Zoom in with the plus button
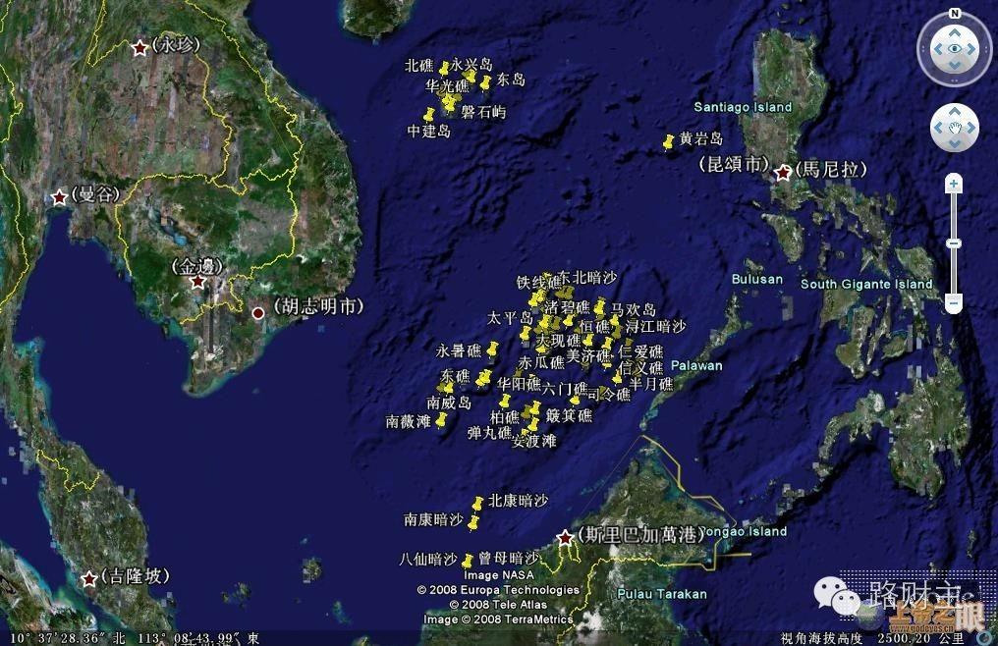This screenshot has width=998, height=646. pos(954,185)
